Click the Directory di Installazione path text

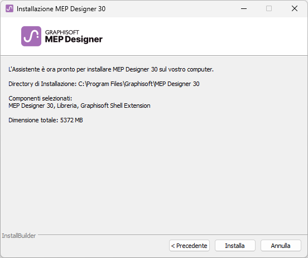(x=104, y=84)
